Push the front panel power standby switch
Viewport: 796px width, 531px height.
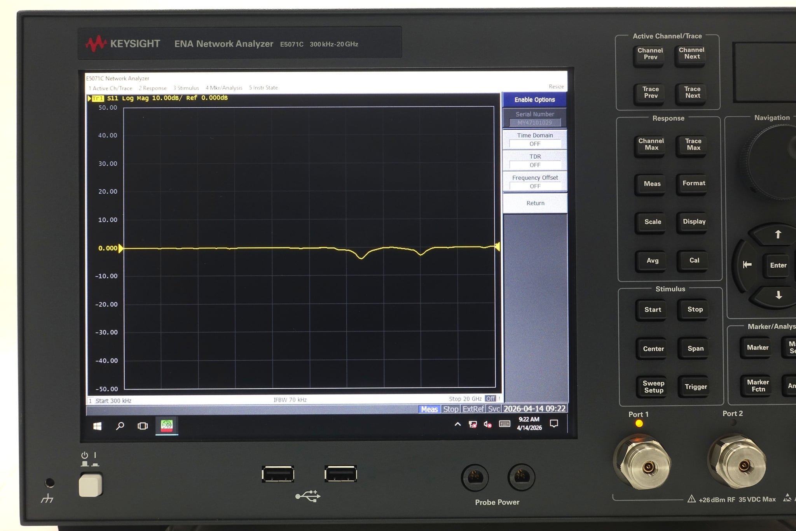[x=91, y=485]
